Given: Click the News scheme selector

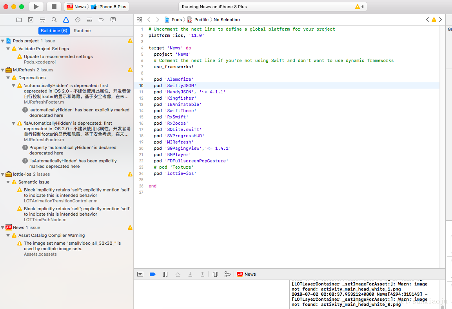Looking at the screenshot, I should coord(77,7).
